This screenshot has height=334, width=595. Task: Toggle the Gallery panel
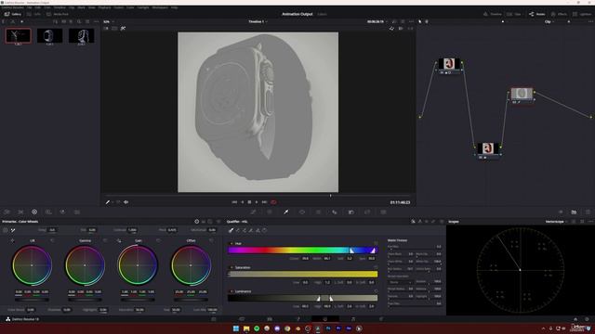click(x=13, y=14)
